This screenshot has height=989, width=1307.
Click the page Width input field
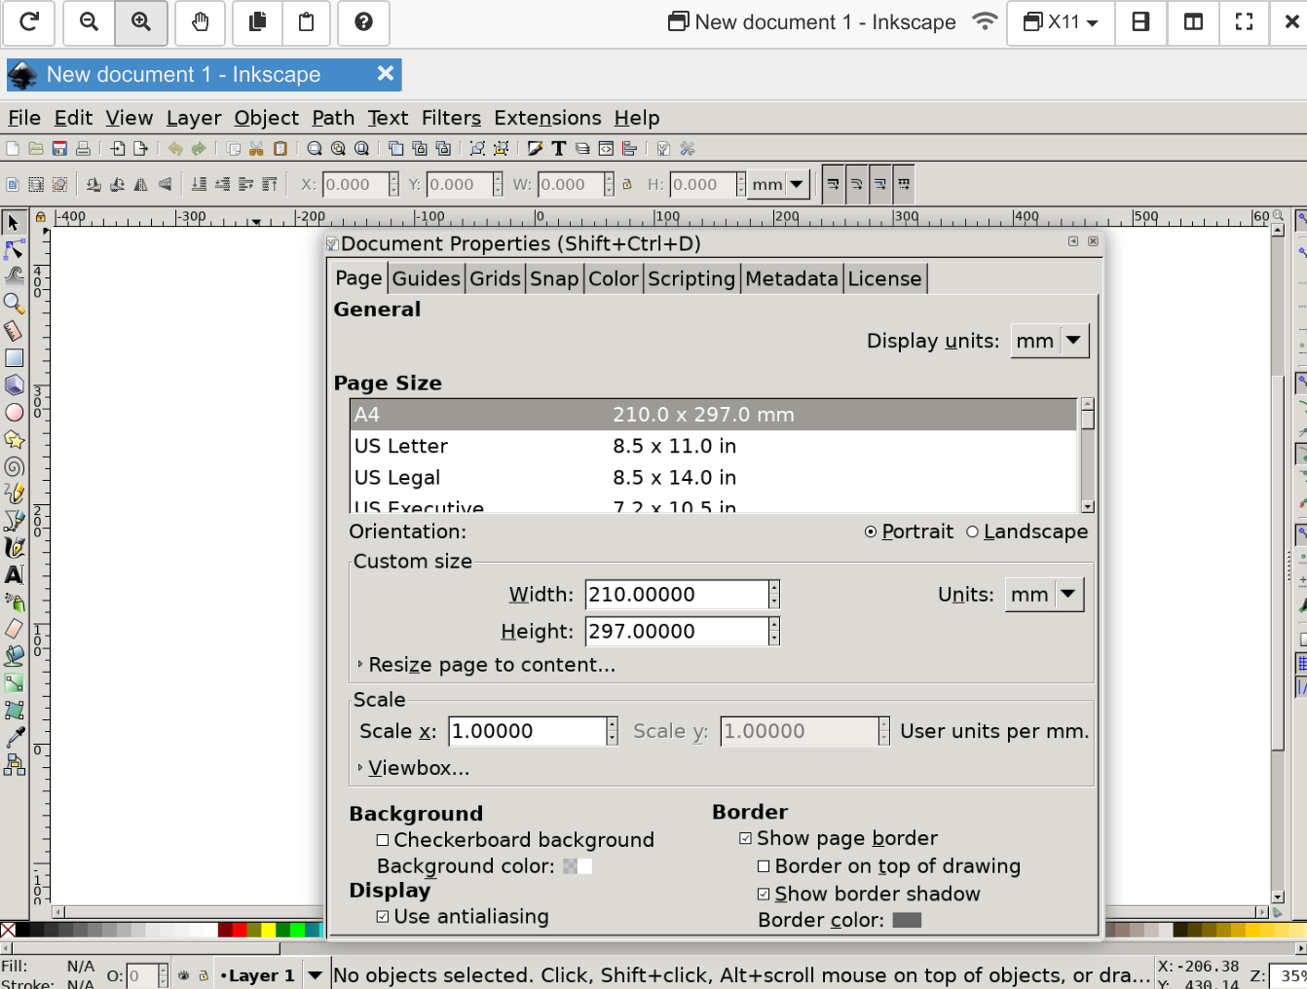[677, 595]
